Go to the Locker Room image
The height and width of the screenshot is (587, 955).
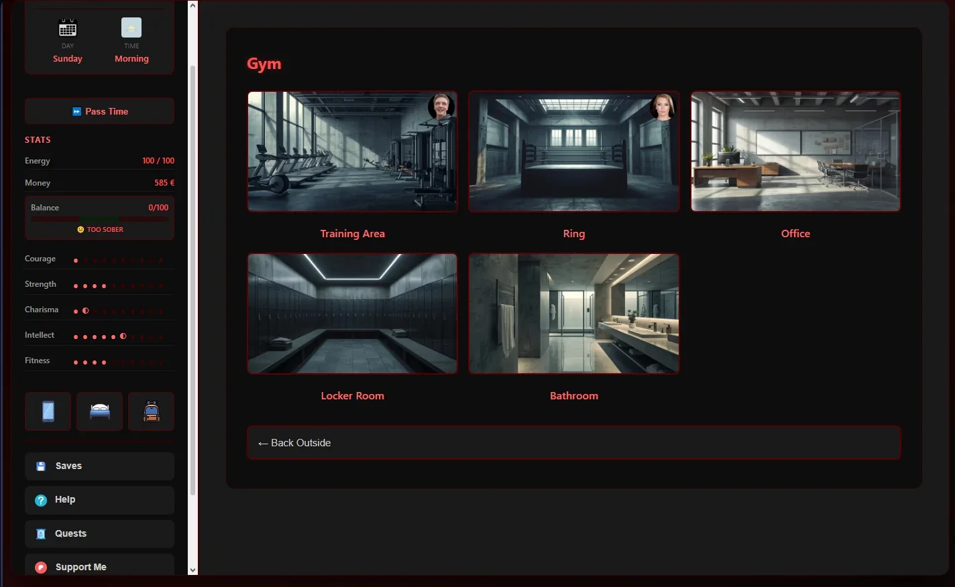(x=353, y=314)
